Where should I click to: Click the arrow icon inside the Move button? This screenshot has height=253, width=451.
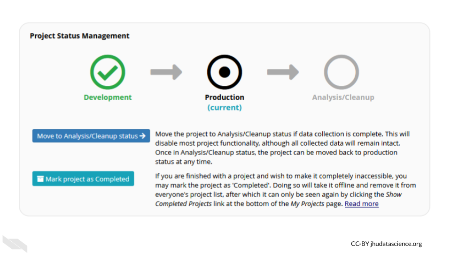tap(142, 136)
